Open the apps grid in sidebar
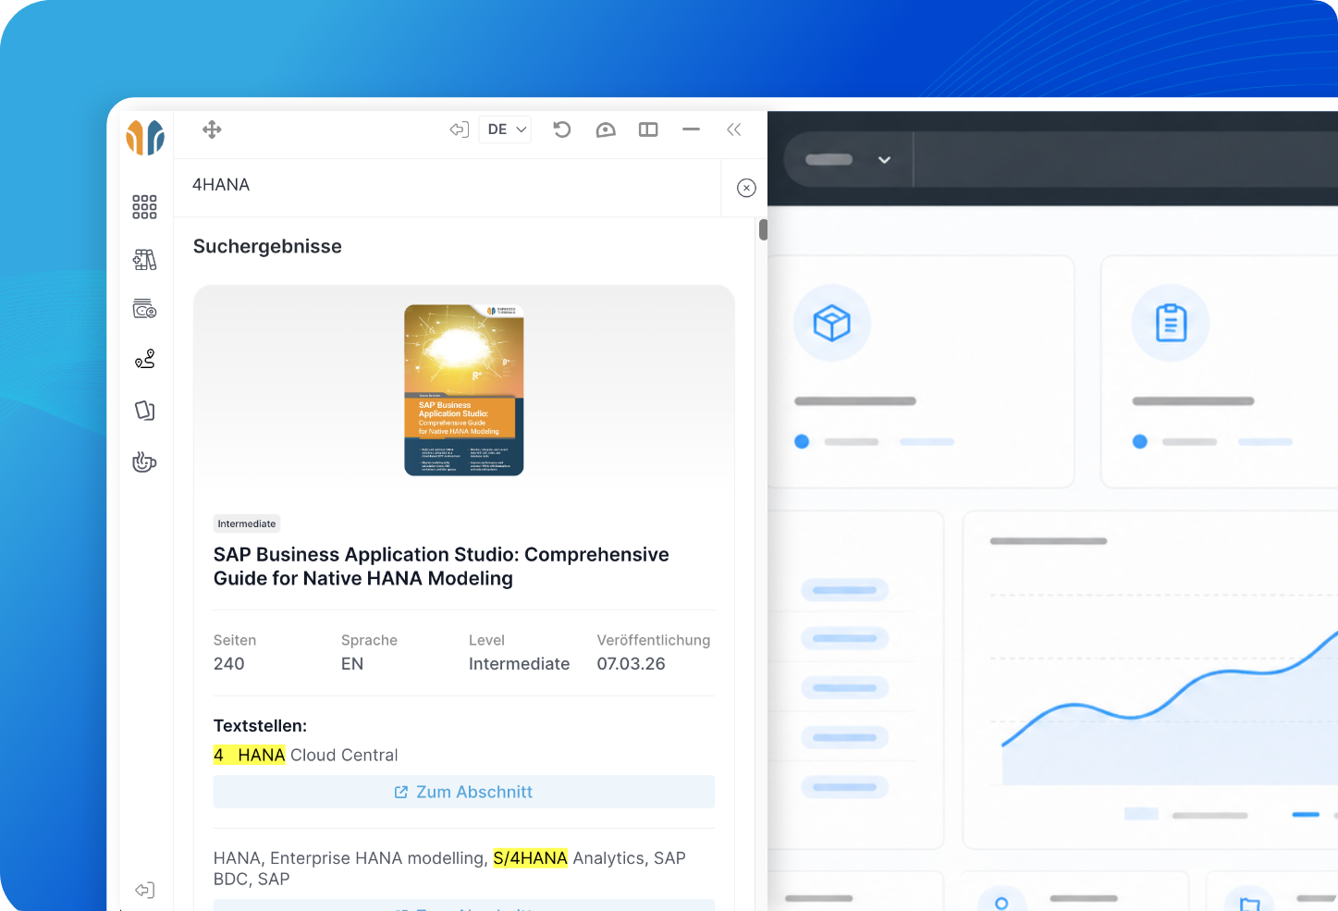 tap(144, 207)
